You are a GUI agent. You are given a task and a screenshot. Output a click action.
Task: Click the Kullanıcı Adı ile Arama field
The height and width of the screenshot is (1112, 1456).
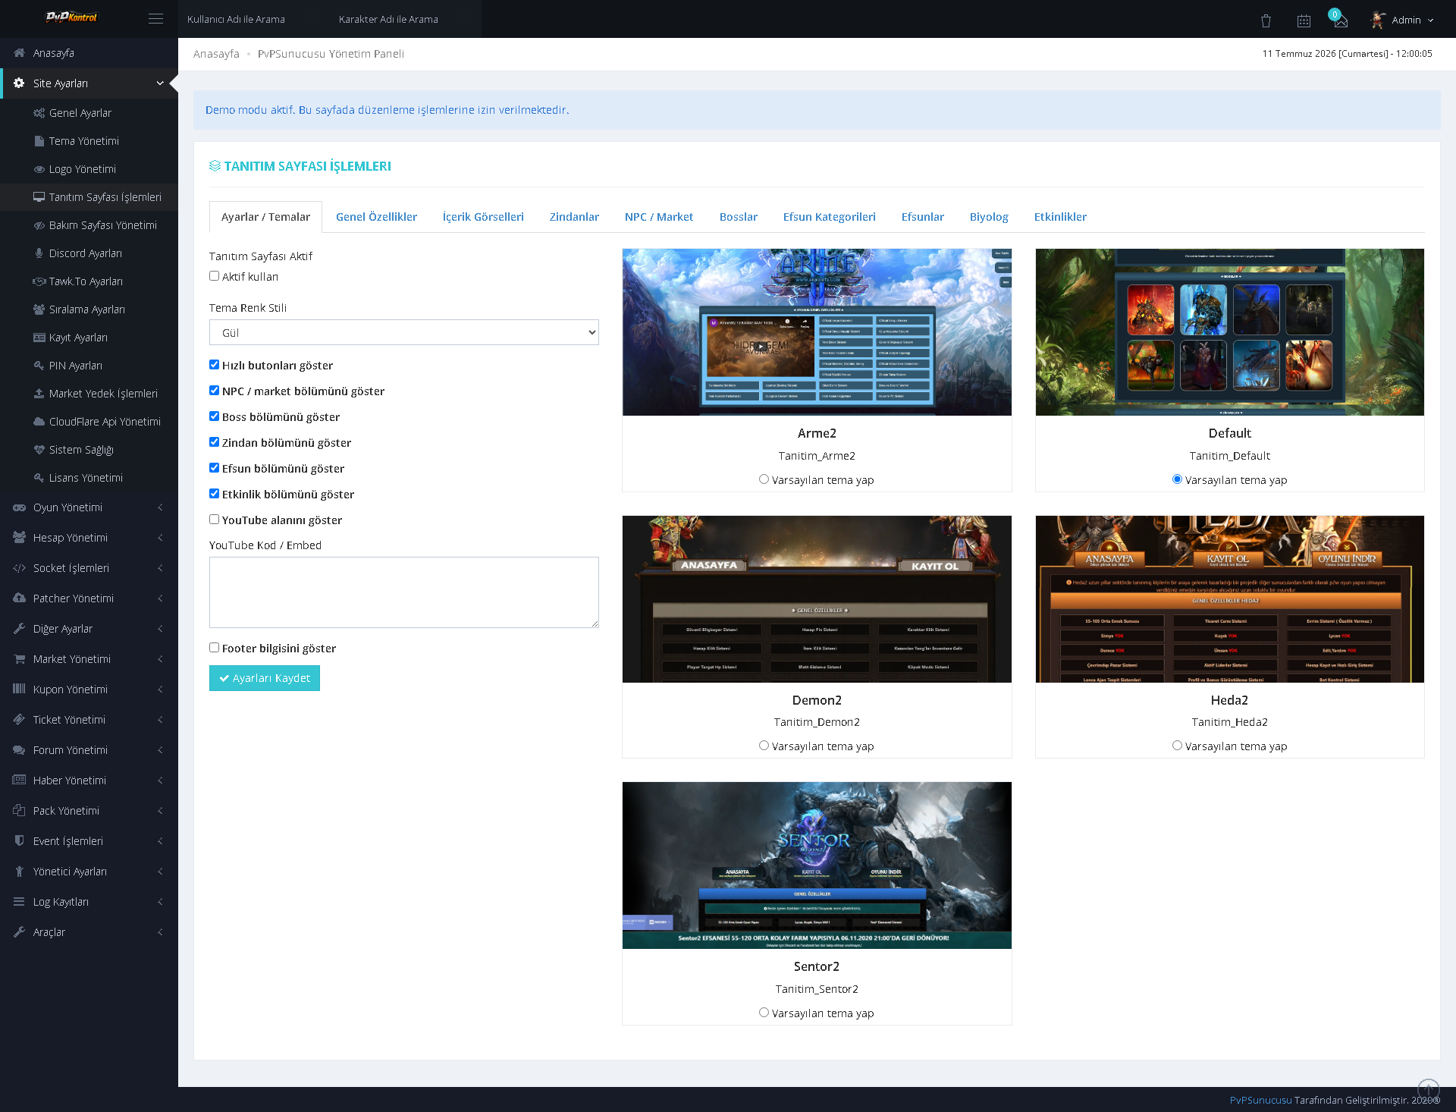coord(254,19)
